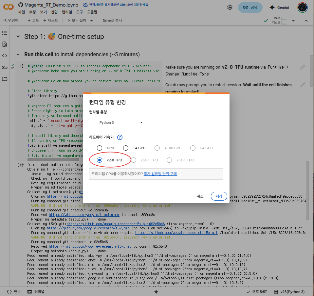Click the hardware accelerator help question icon
314x296 pixels.
[x=120, y=137]
